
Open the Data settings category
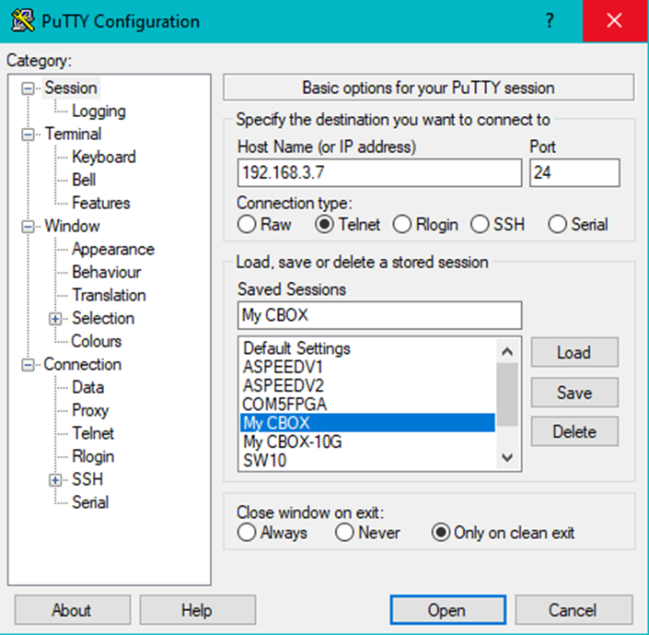click(87, 388)
